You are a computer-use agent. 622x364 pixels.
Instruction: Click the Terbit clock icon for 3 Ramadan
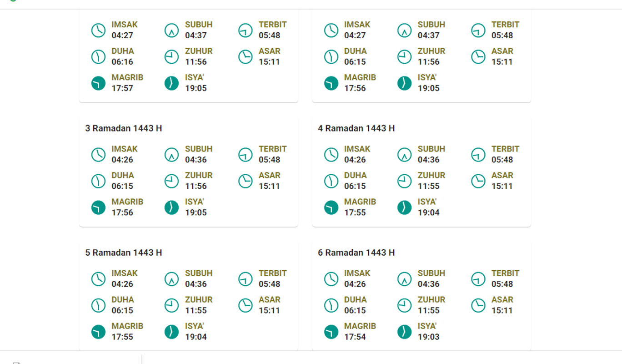[246, 155]
